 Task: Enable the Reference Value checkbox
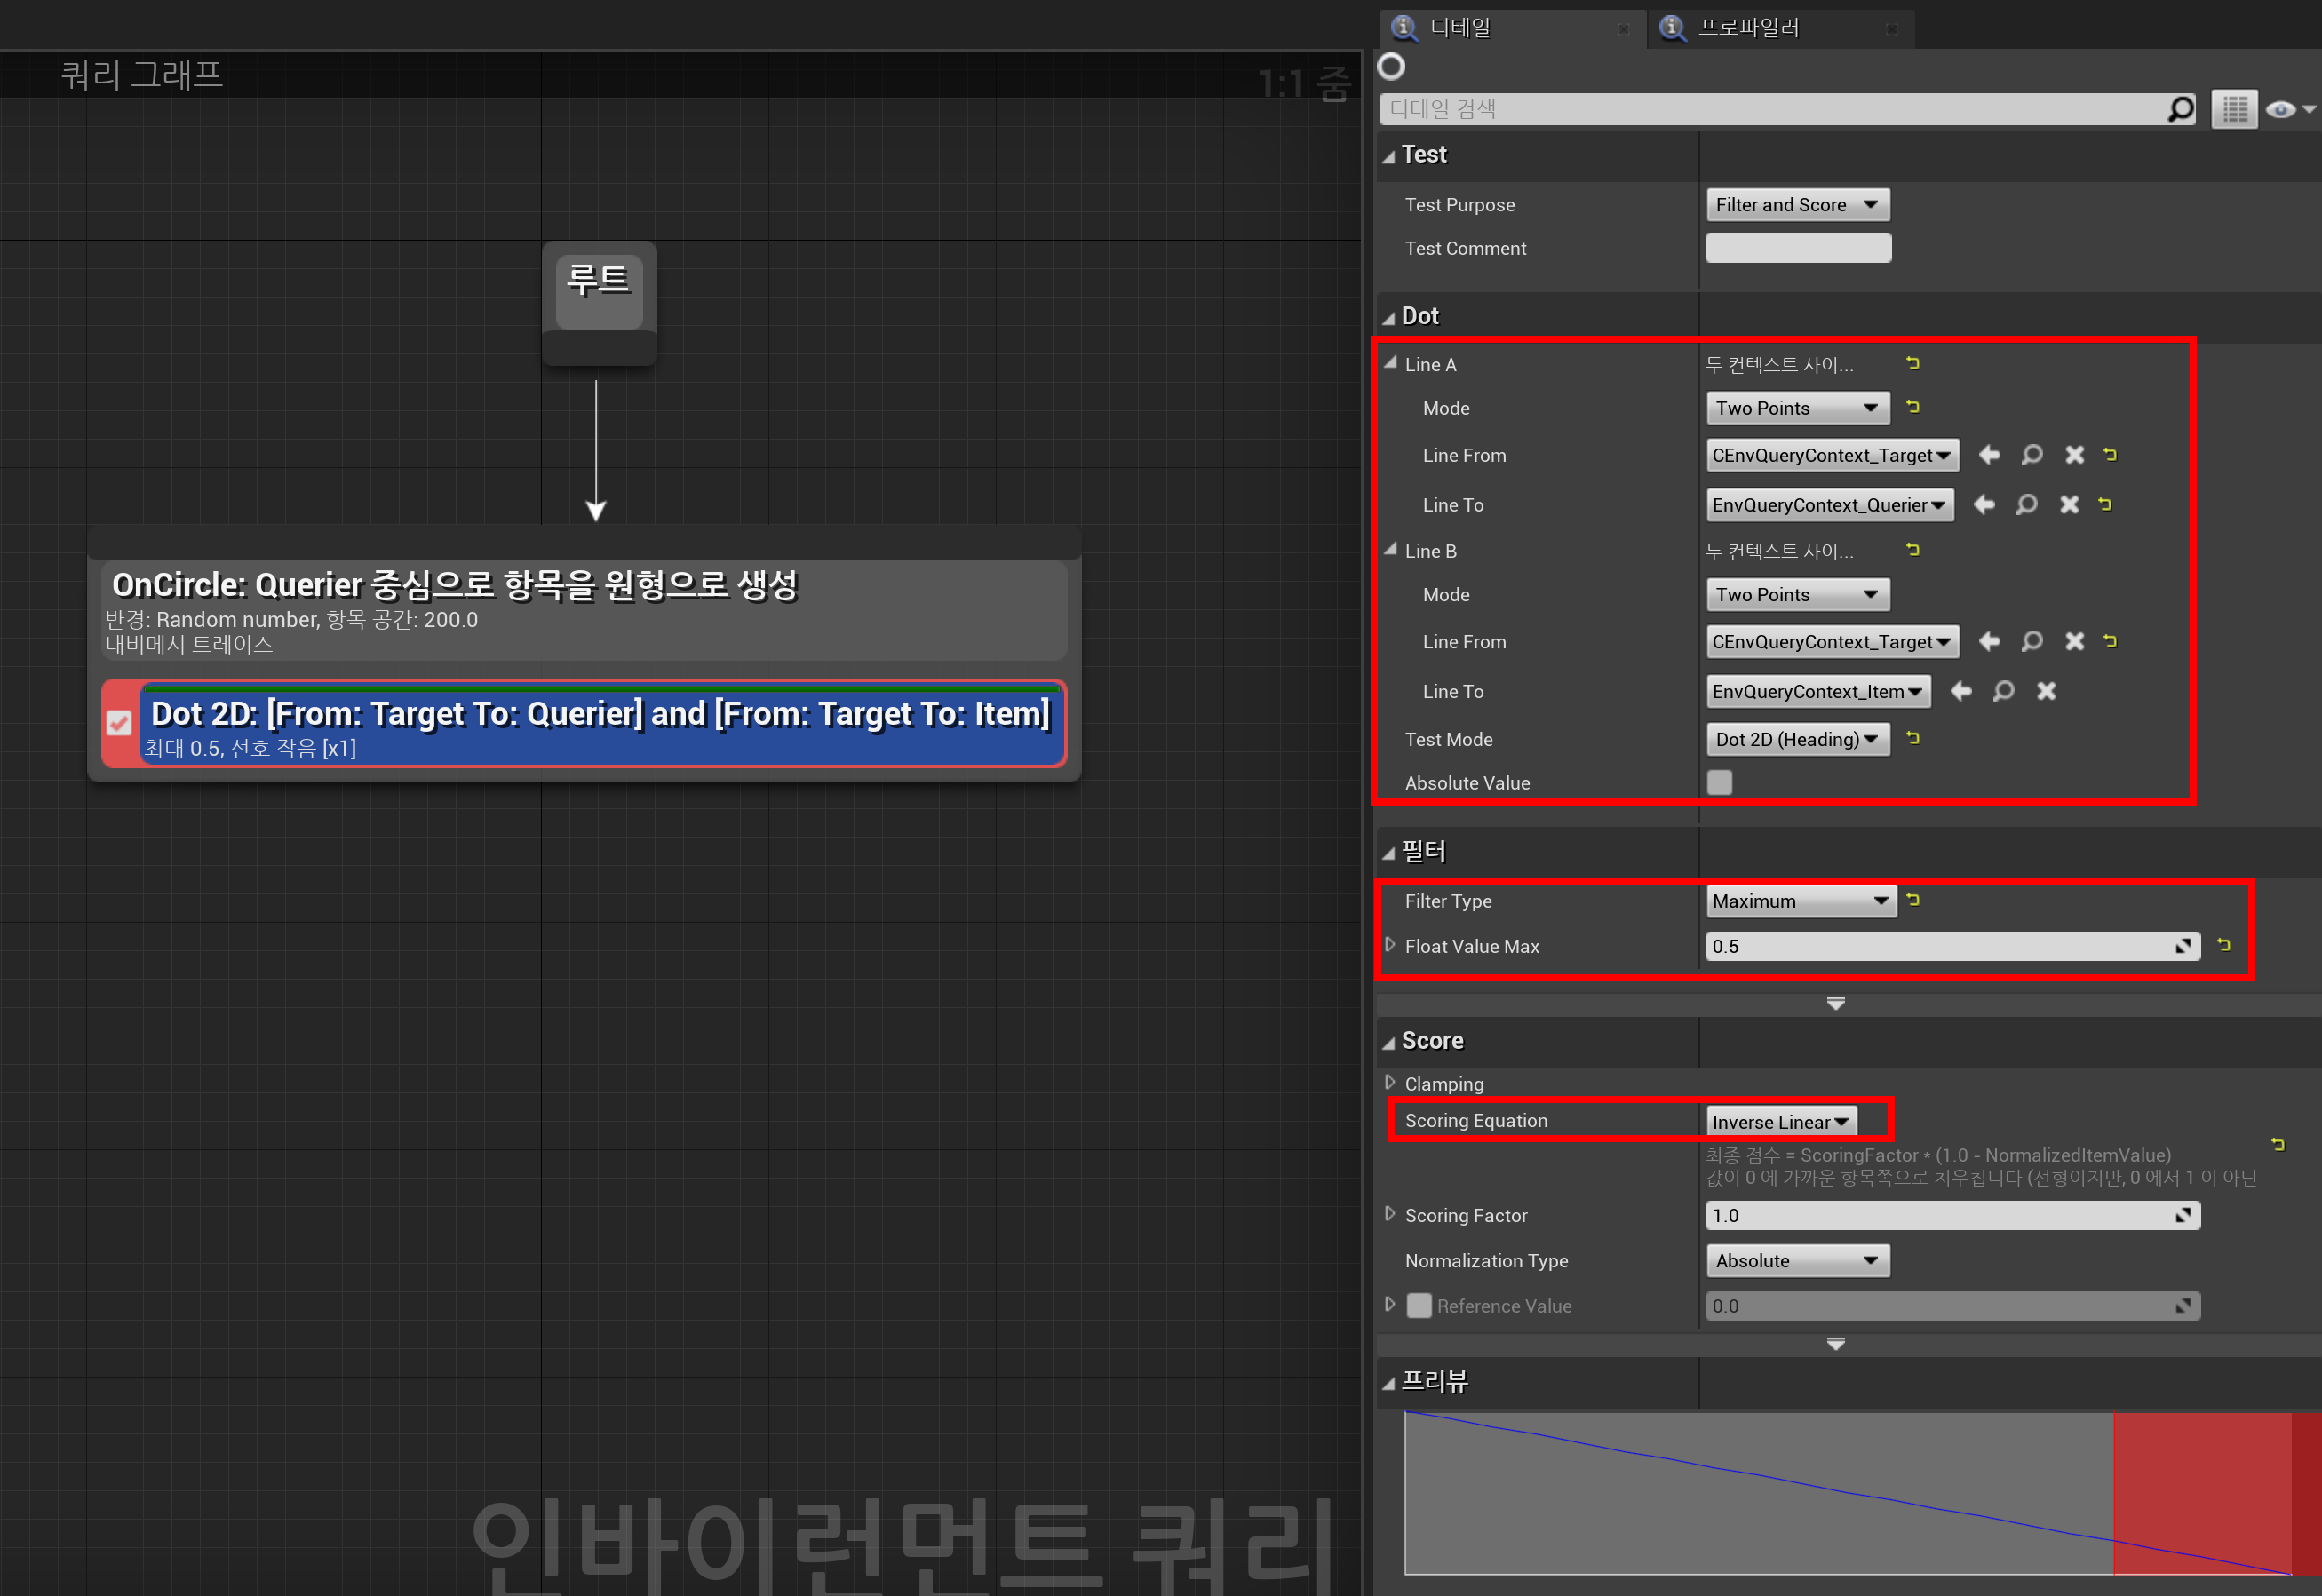point(1418,1306)
